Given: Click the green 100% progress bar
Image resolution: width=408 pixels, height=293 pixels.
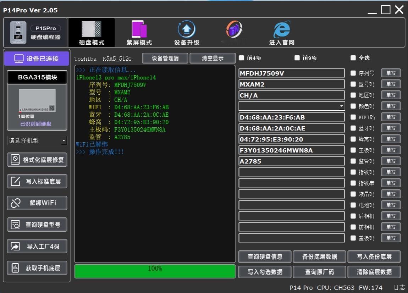Looking at the screenshot, I should (x=155, y=271).
